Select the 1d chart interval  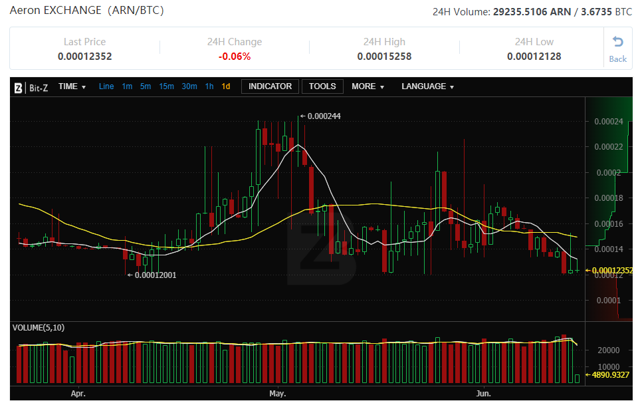[x=226, y=86]
